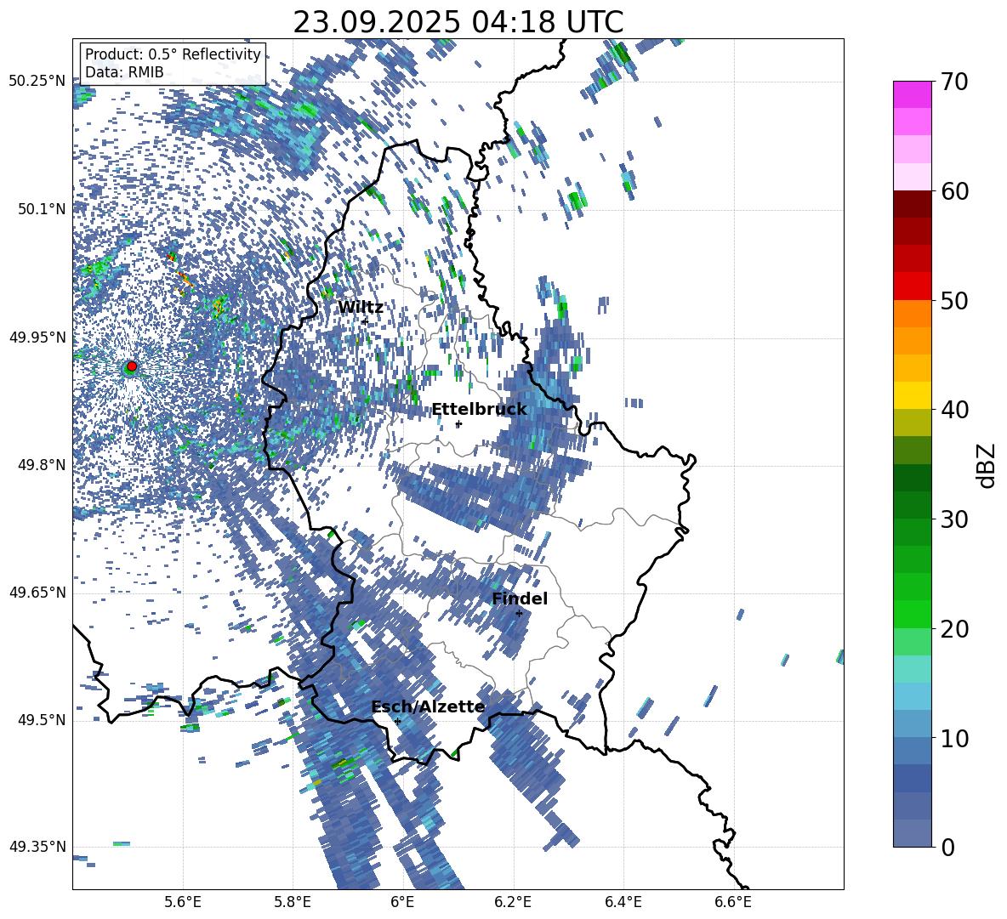Click the colorbar 0 tick label
The image size is (1007, 919).
(x=947, y=847)
